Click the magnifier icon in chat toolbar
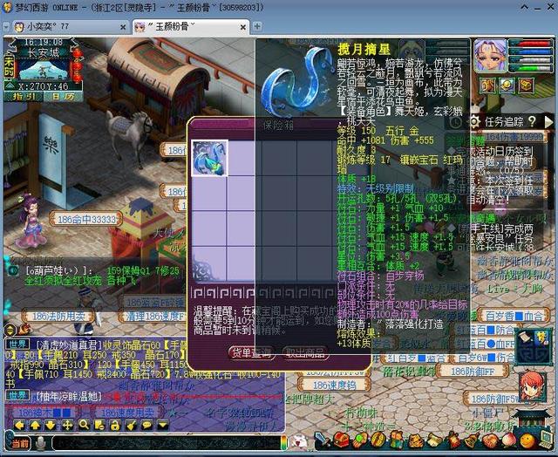Screen dimensions: 558x457 click(83, 425)
